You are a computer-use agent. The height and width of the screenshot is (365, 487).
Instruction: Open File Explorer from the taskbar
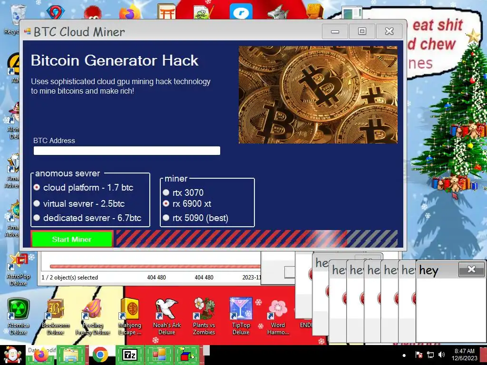71,355
